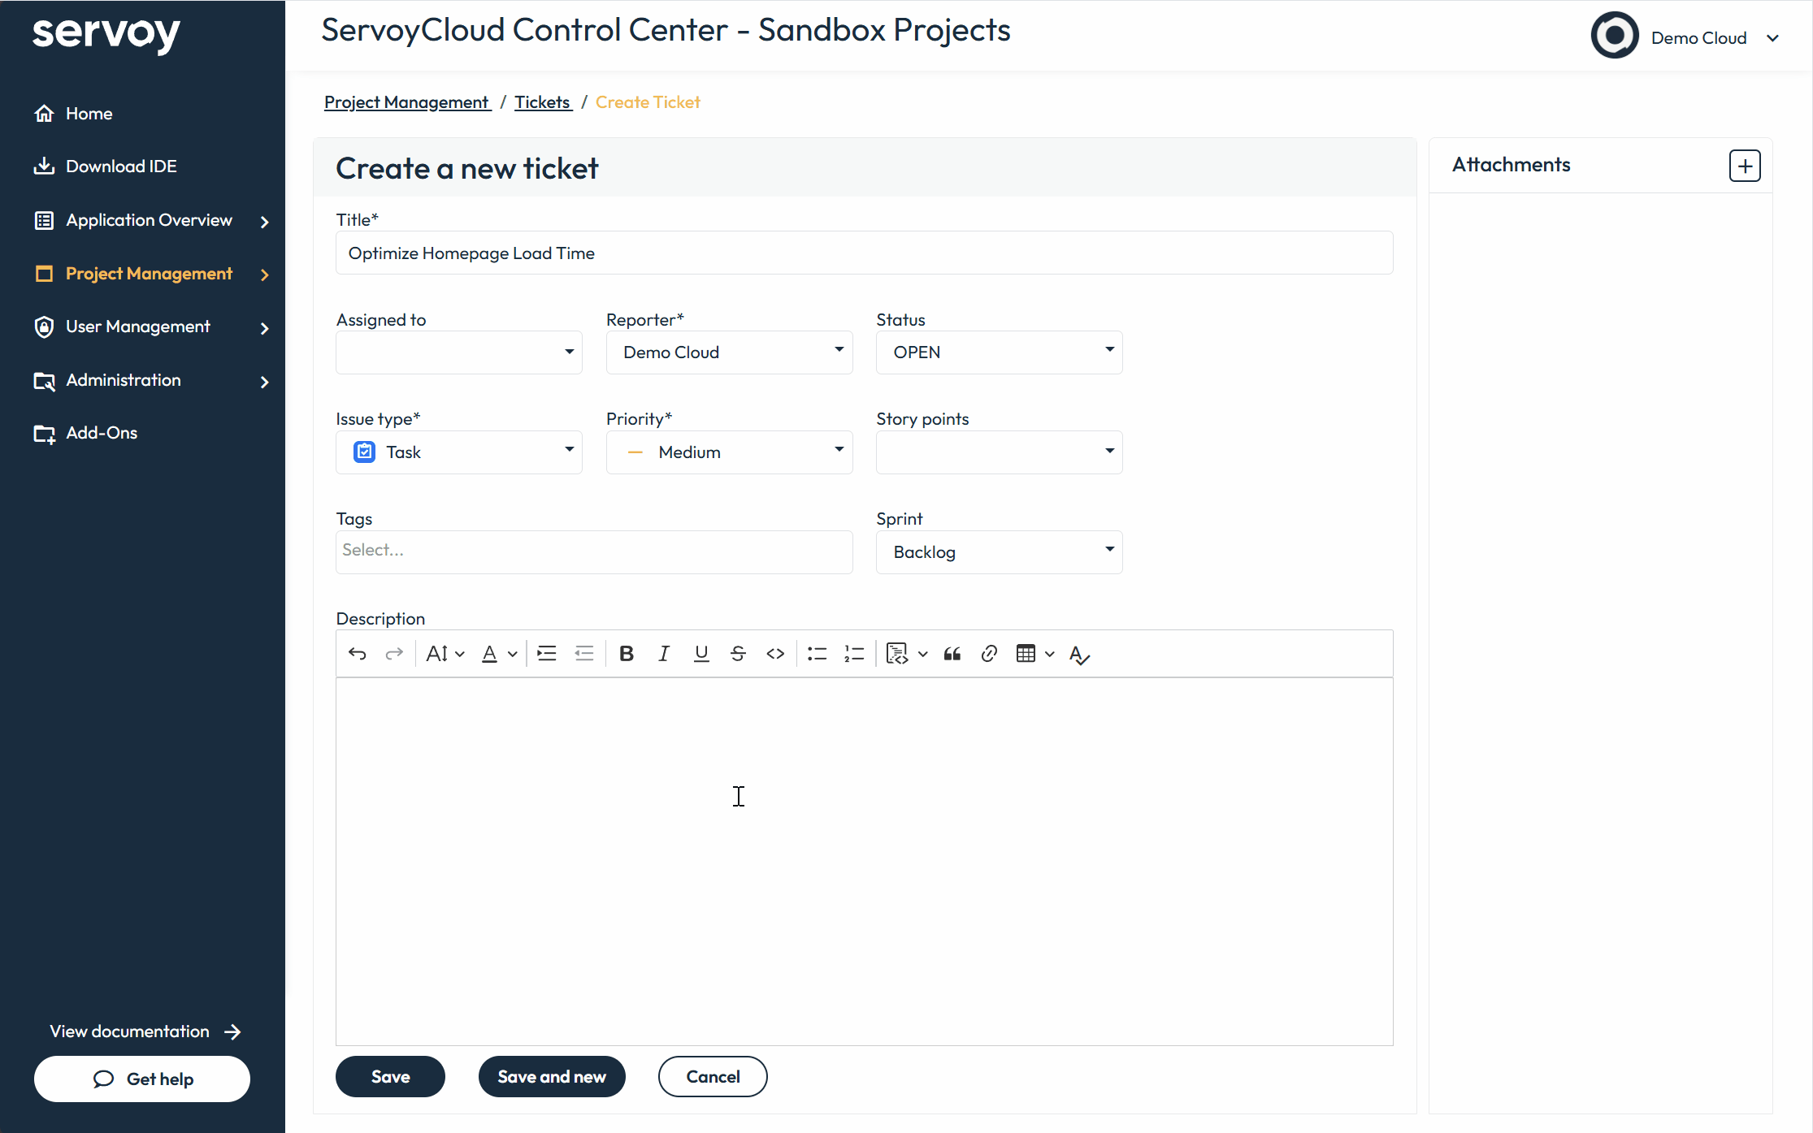Insert a link in description
Screen dimensions: 1813x1133
click(989, 654)
